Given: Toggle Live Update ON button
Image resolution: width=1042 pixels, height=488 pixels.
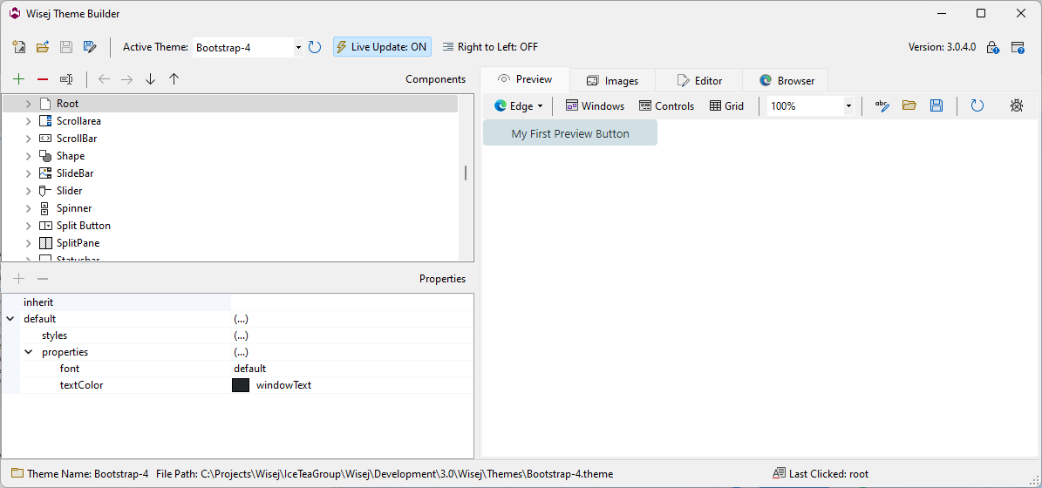Looking at the screenshot, I should tap(382, 47).
